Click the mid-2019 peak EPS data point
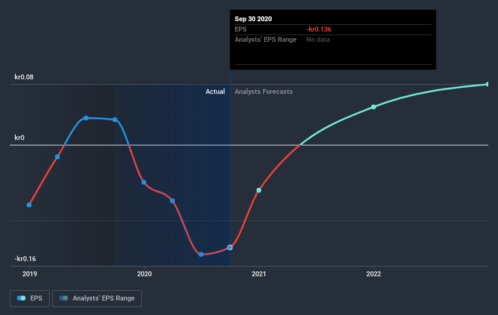498x315 pixels. 86,118
